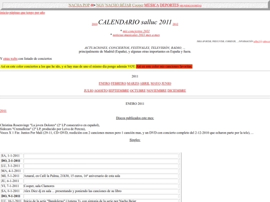Select date cell 'VI, 7-1-2011'
The height and width of the screenshot is (202, 270).
11,186
